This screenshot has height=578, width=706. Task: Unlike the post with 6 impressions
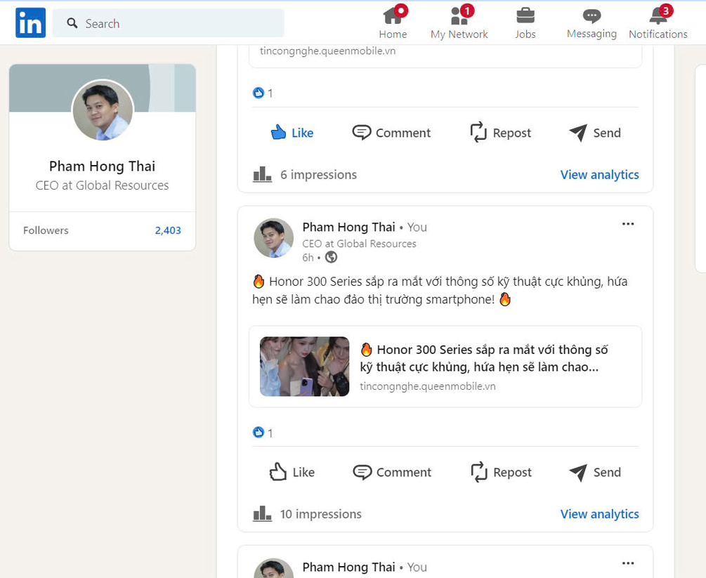coord(292,133)
